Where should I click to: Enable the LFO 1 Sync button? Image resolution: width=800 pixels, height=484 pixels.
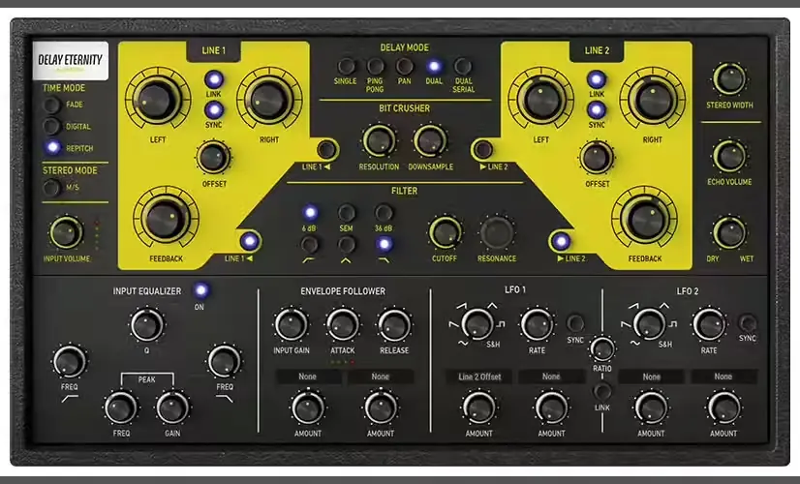575,323
